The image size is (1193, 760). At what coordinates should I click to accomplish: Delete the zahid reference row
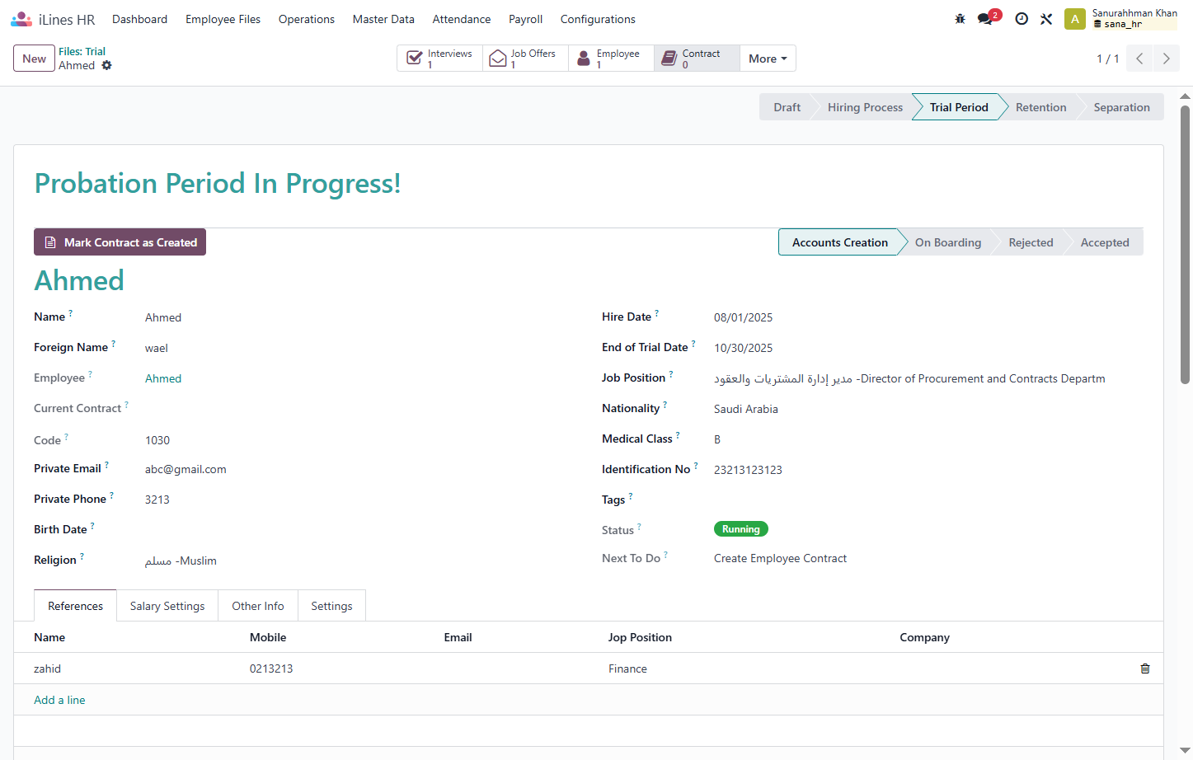point(1144,669)
